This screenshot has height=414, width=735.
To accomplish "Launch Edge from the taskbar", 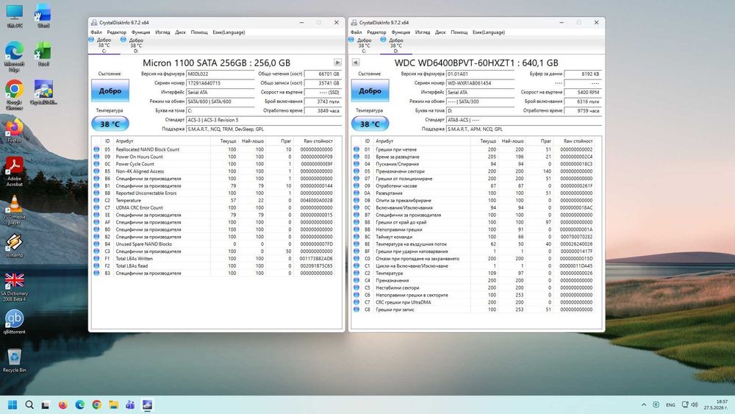I will [x=79, y=404].
